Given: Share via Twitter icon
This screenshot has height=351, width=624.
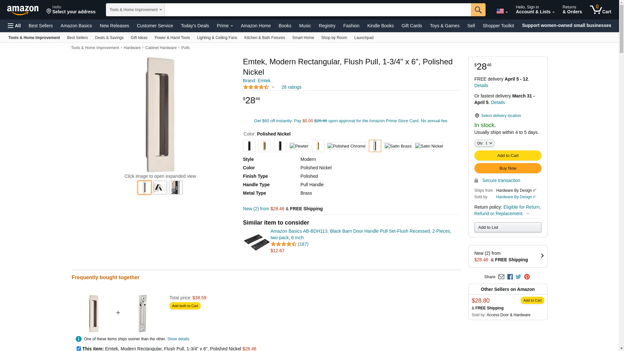Looking at the screenshot, I should [x=518, y=277].
